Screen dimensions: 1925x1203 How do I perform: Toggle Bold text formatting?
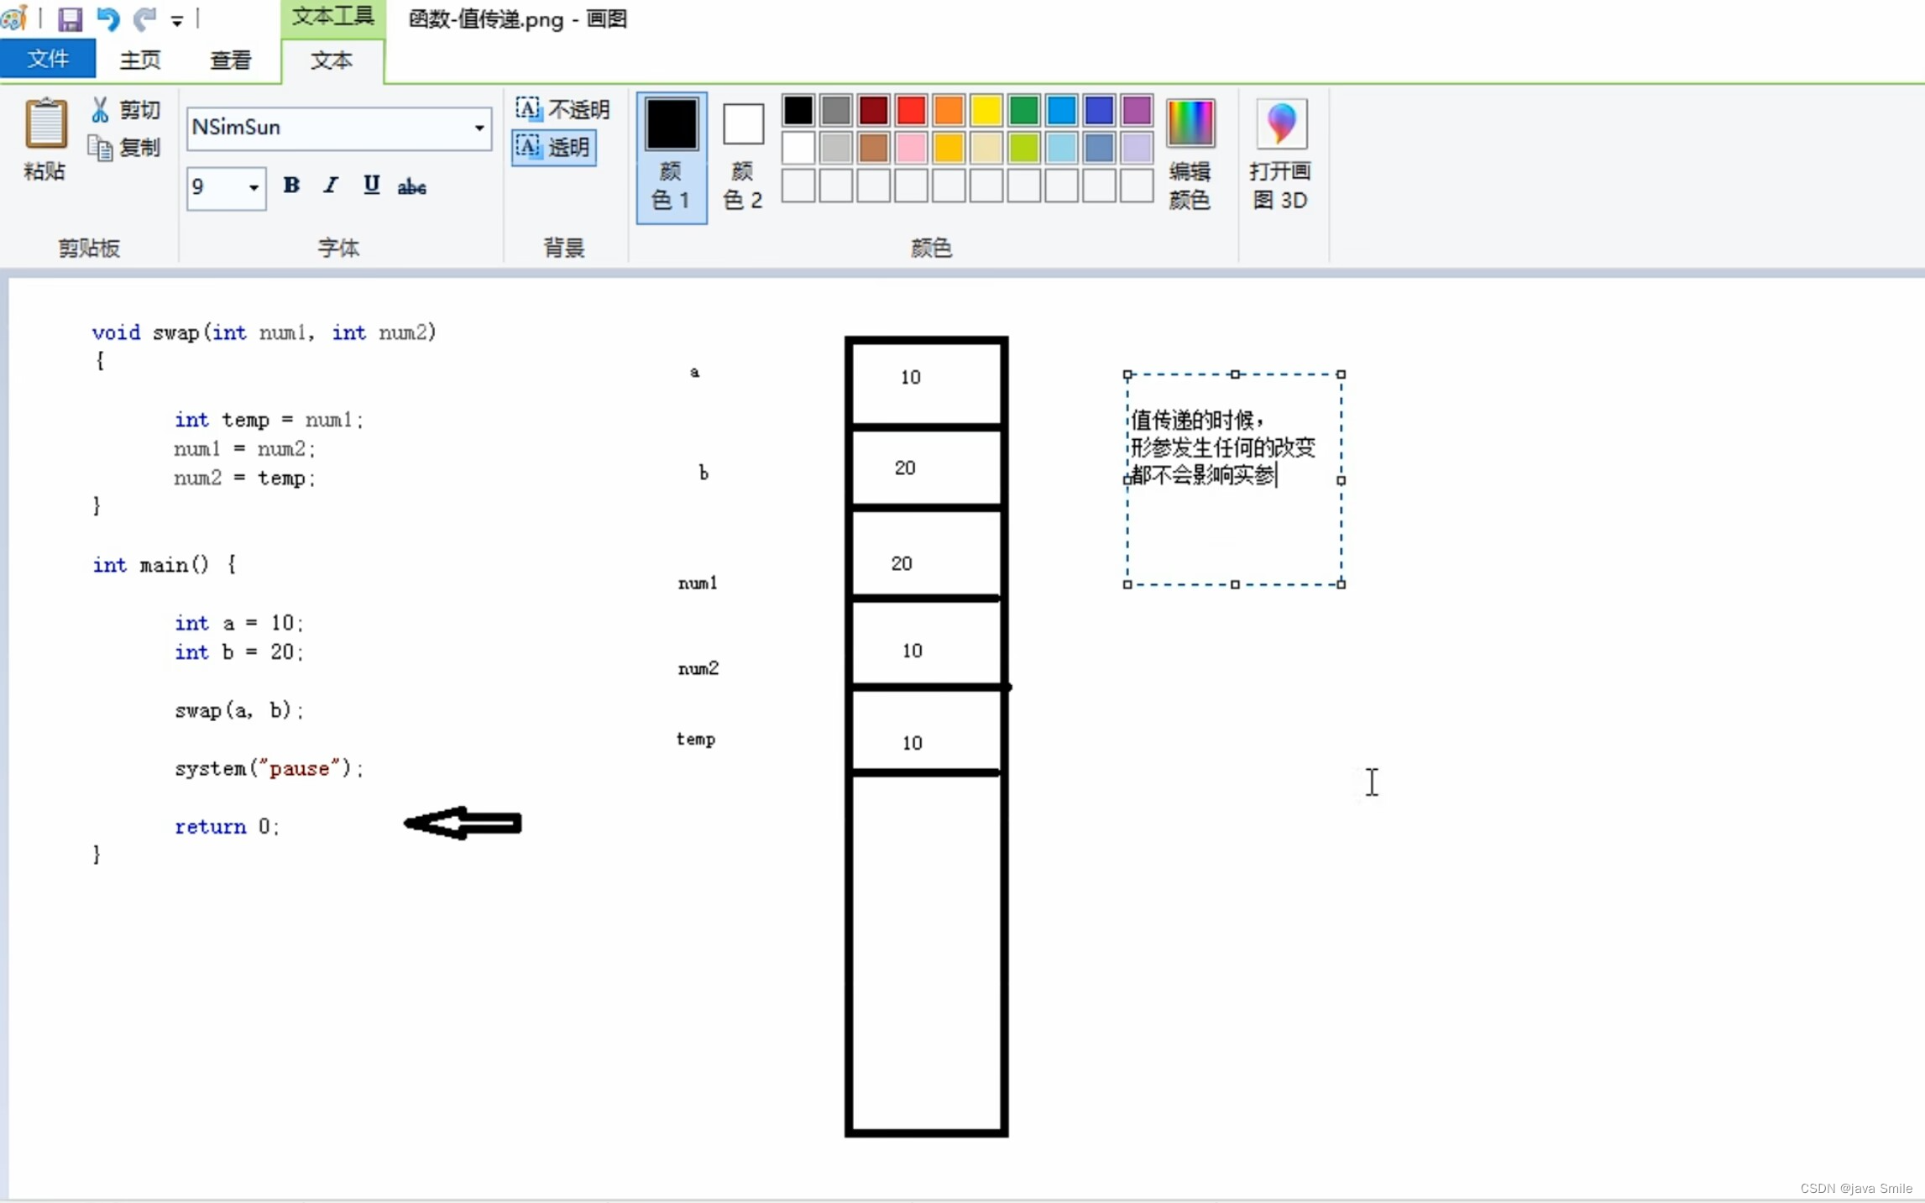coord(291,186)
